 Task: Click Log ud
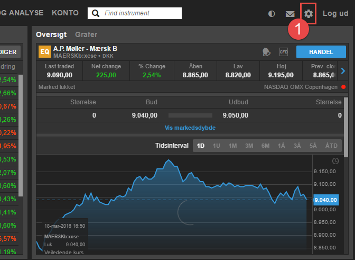(335, 13)
